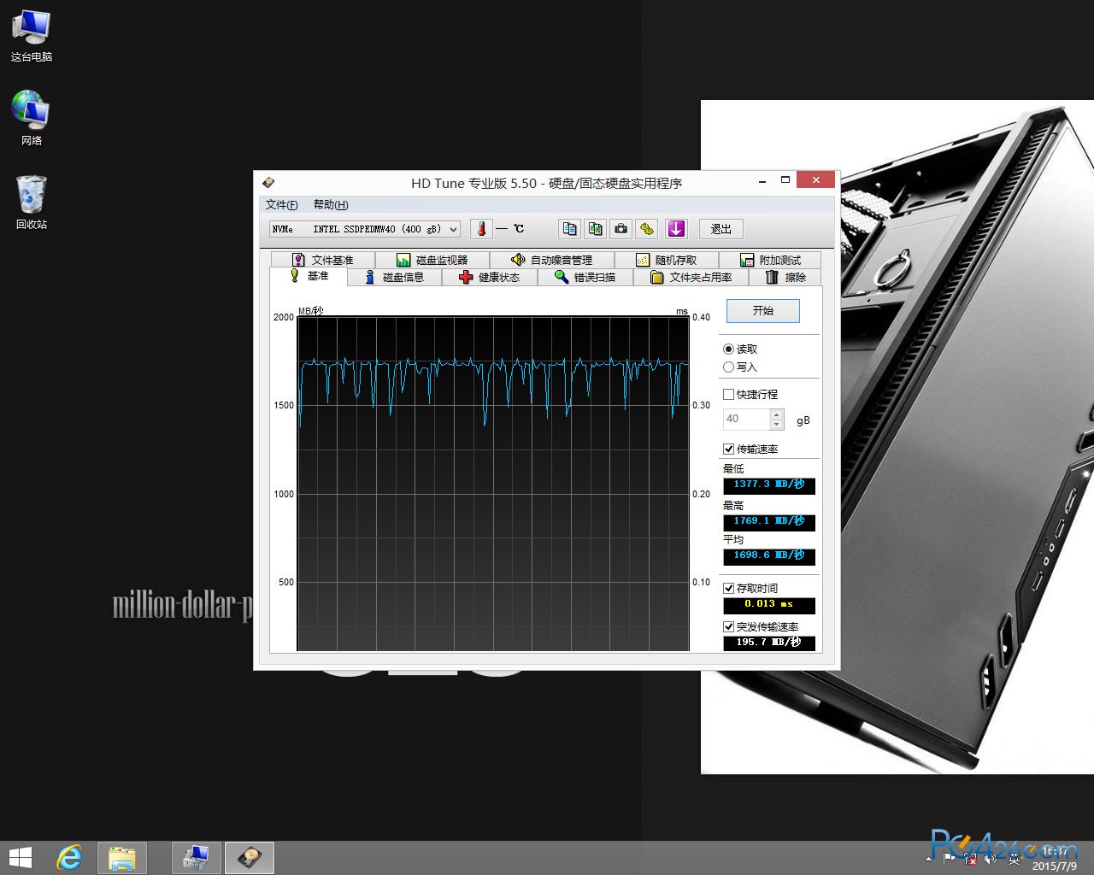Launch Internet Explorer from the taskbar
Screen dimensions: 1094x875
pos(69,858)
